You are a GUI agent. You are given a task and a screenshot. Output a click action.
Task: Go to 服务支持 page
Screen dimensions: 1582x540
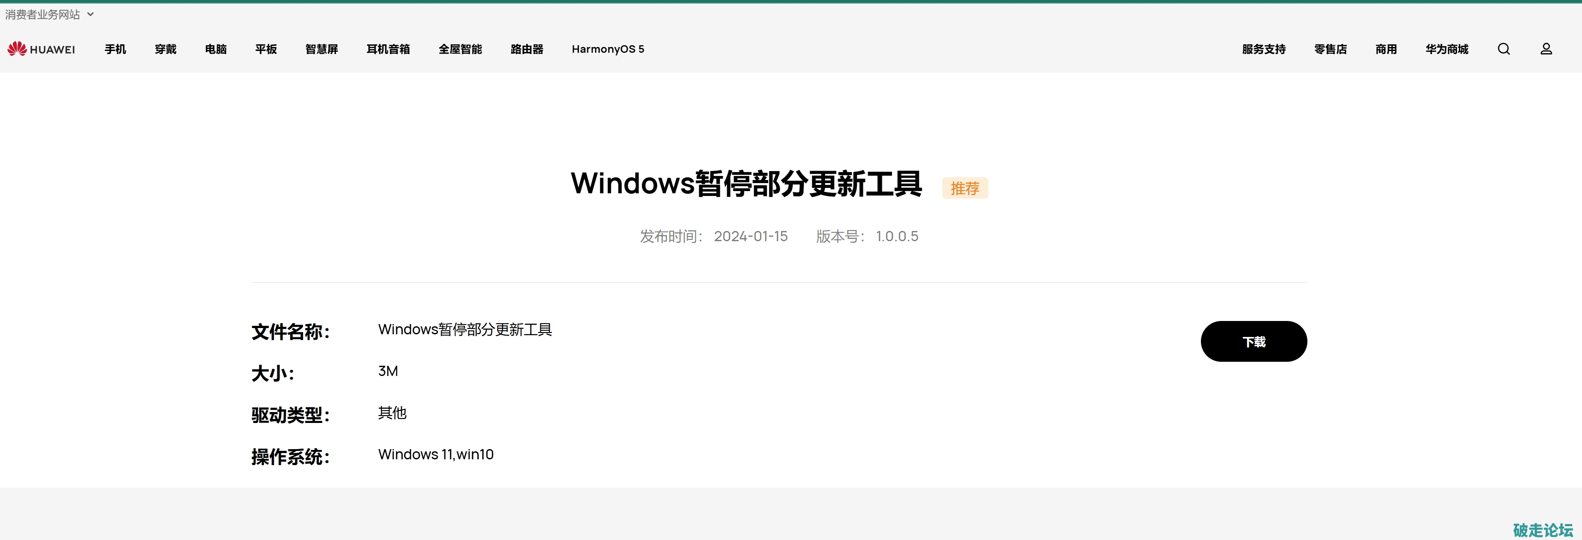[1264, 49]
